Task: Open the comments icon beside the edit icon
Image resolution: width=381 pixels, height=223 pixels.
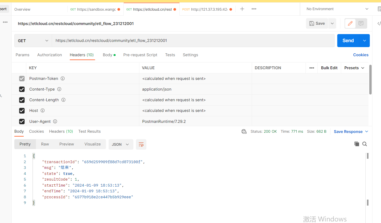Action: [361, 23]
